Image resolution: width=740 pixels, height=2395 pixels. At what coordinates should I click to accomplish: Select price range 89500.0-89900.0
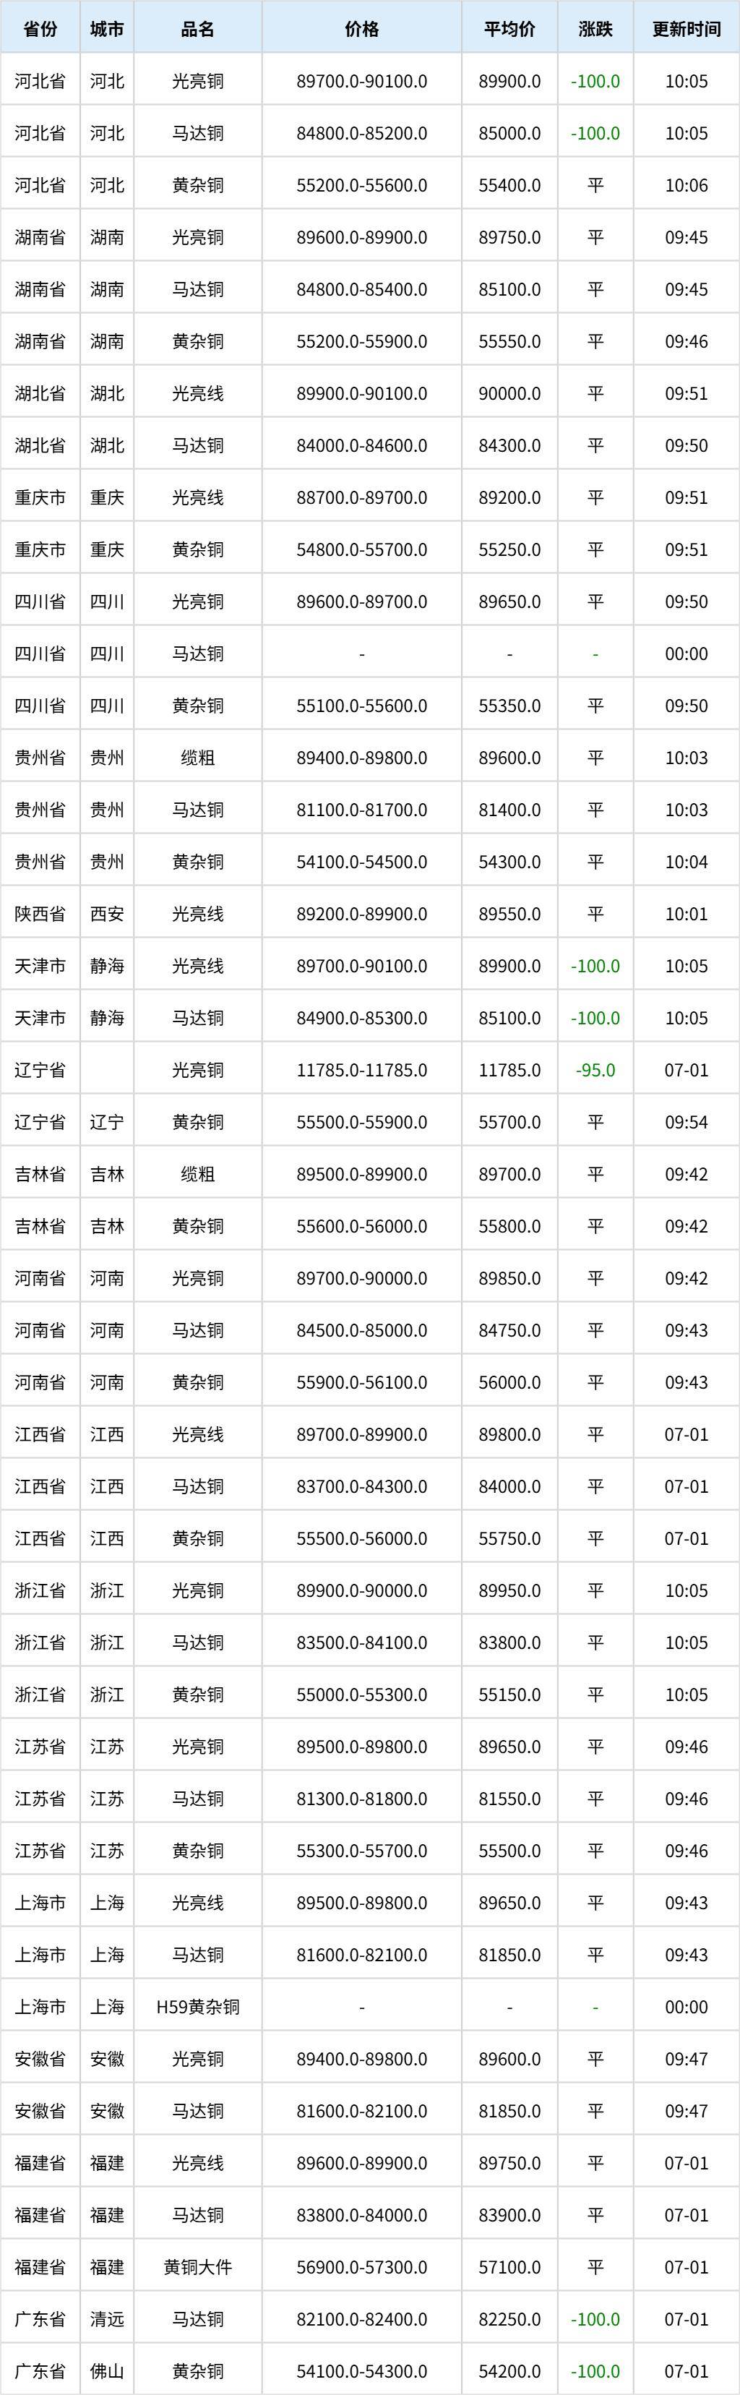361,1174
